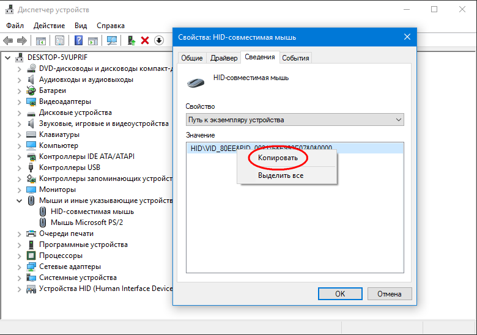Click the Back arrow toolbar icon
The height and width of the screenshot is (335, 477).
(x=8, y=40)
